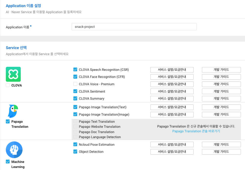Viewport: 245px width, 170px height.
Task: Click the Application 이름 설정 heading
Action: (x=24, y=6)
